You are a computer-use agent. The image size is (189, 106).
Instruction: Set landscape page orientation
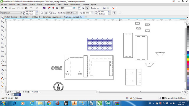pyautogui.click(x=45, y=13)
